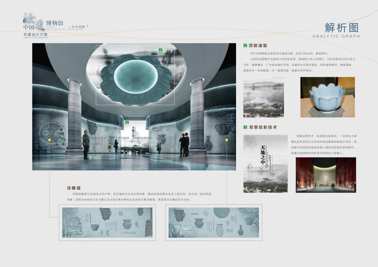Image resolution: width=378 pixels, height=267 pixels.
Task: Click the green number 1 badge on the projection screen
Action: pyautogui.click(x=126, y=122)
